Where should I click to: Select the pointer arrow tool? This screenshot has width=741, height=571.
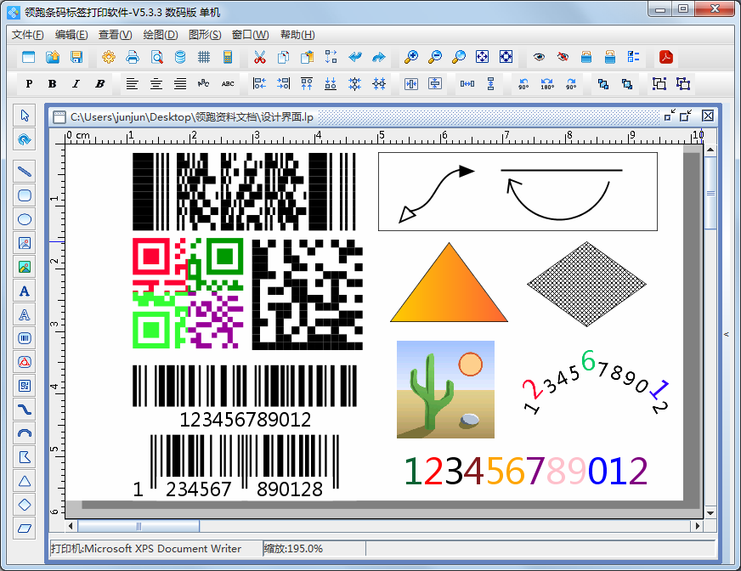tap(25, 116)
